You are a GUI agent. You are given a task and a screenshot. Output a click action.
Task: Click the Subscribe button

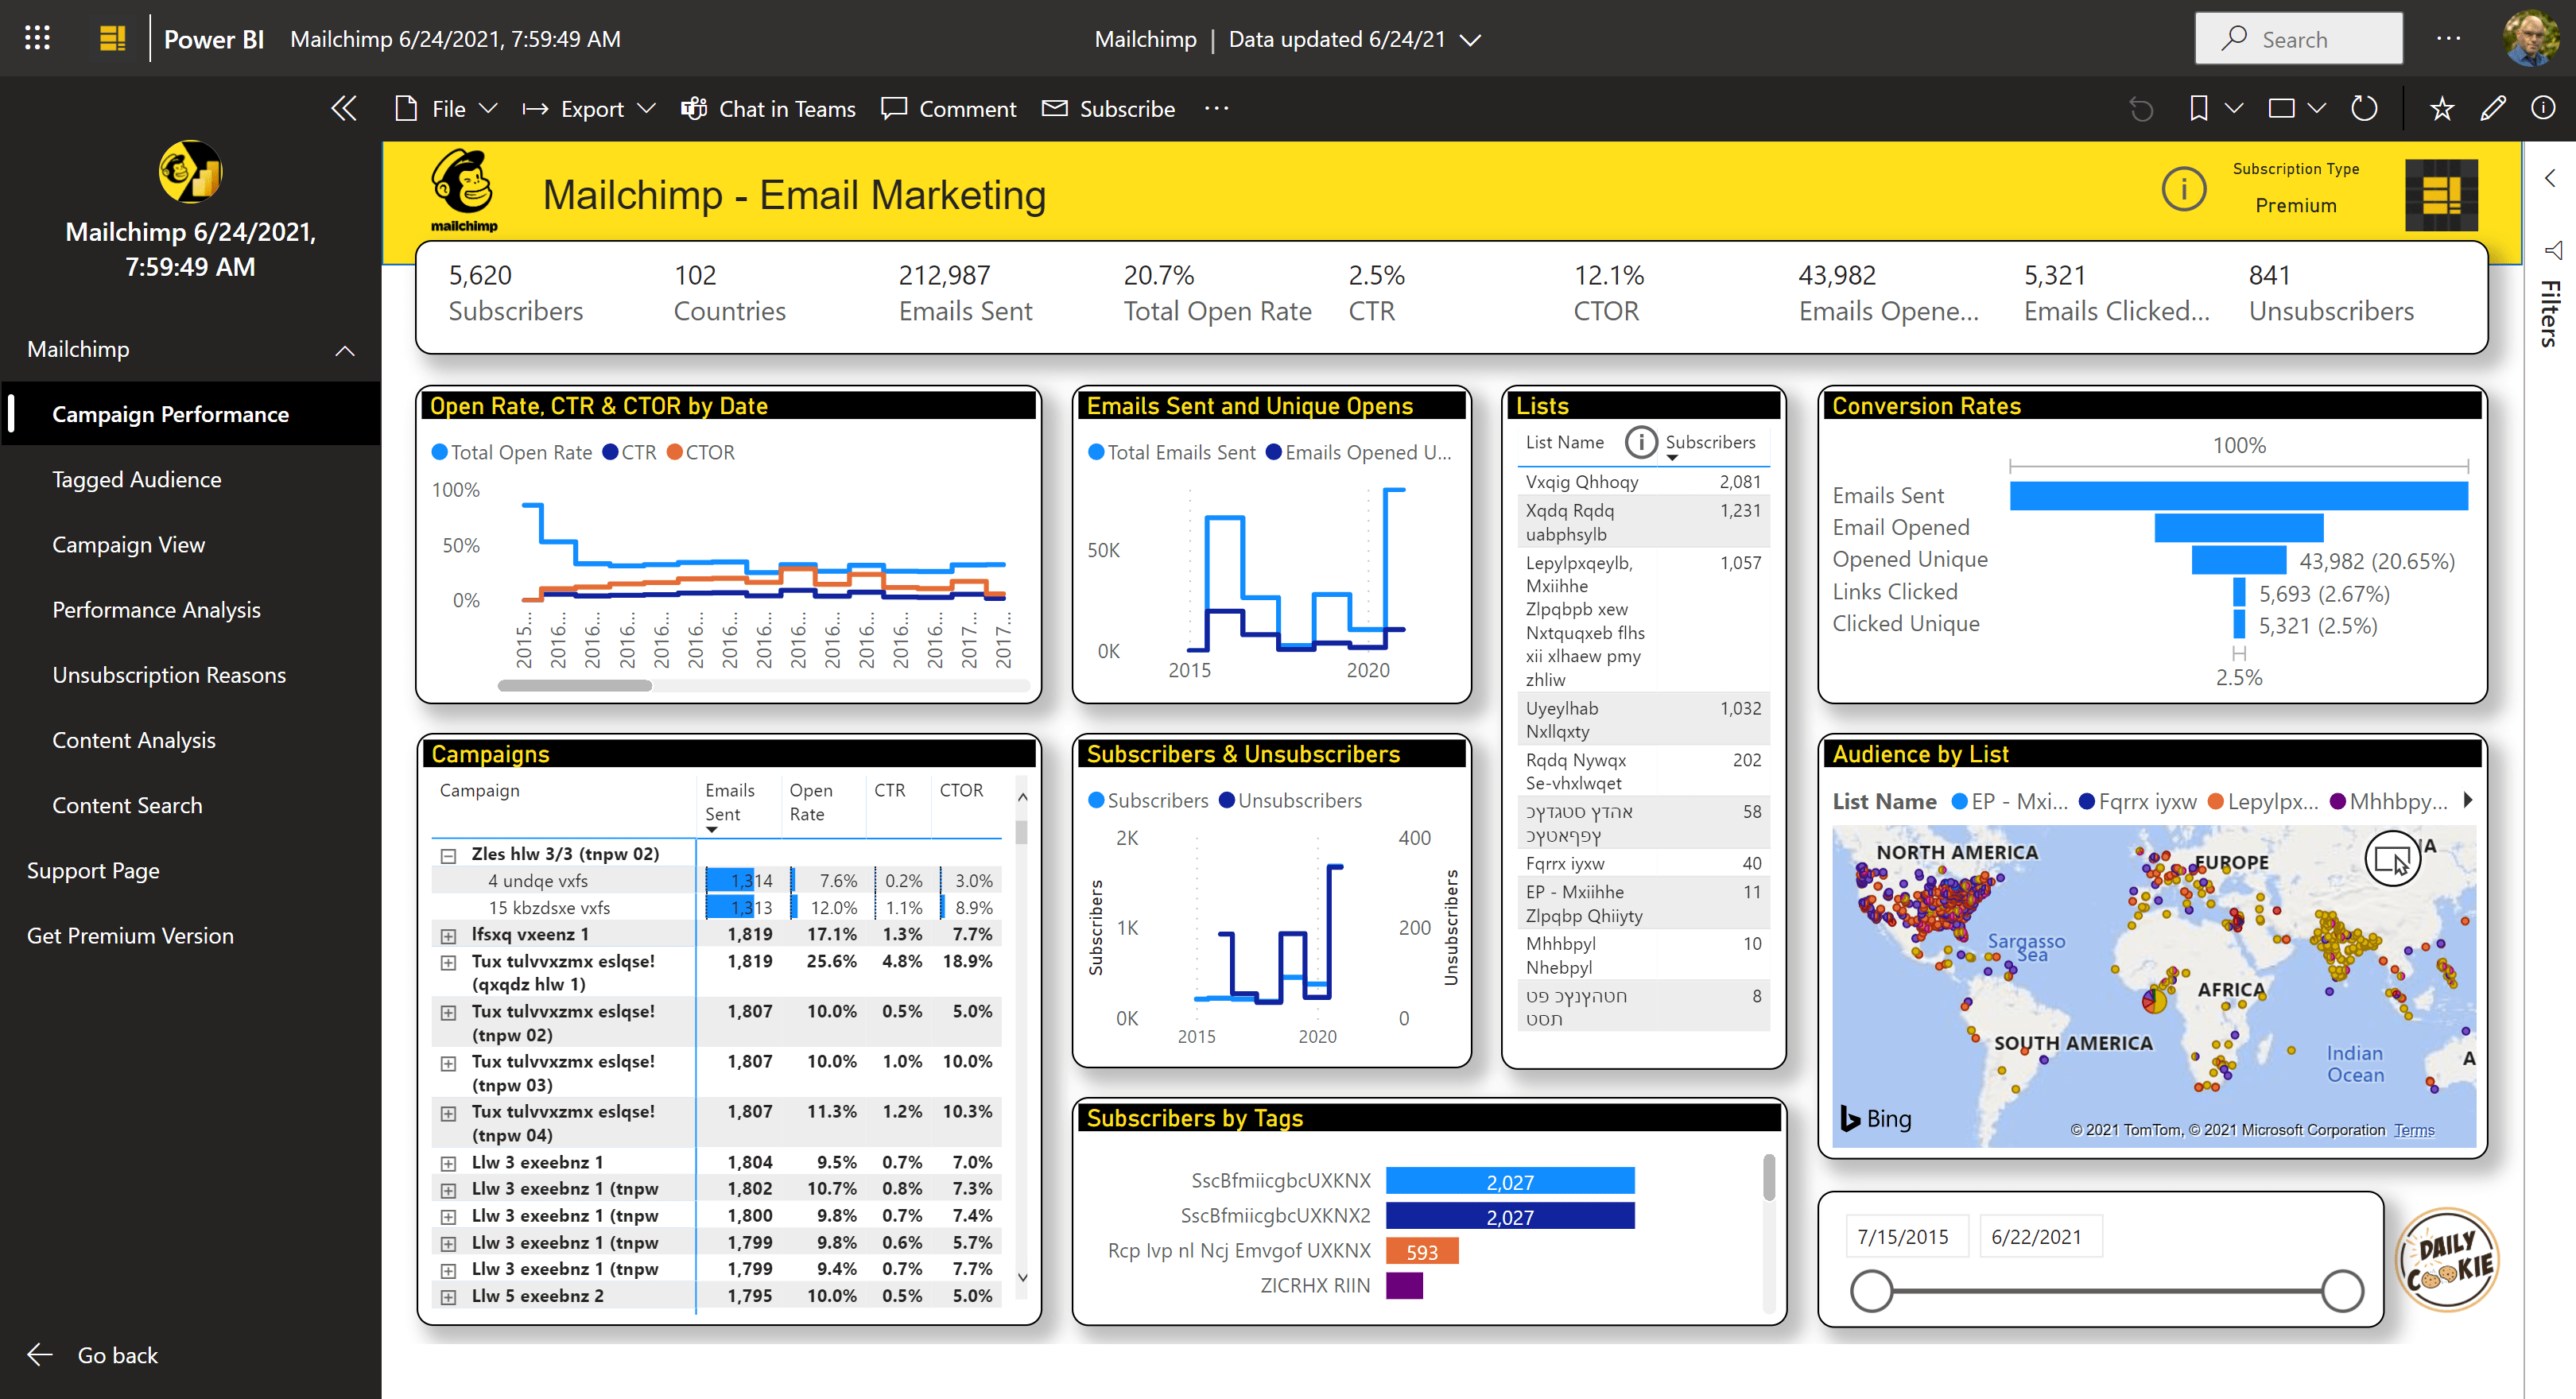point(1108,108)
